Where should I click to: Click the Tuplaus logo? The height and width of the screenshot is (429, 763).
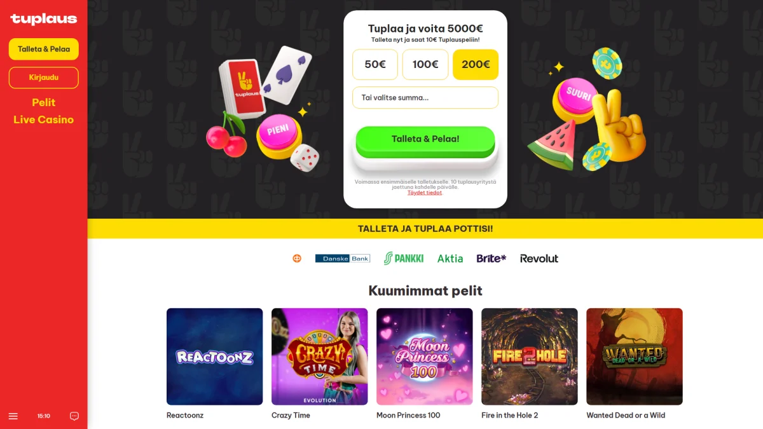click(x=43, y=19)
